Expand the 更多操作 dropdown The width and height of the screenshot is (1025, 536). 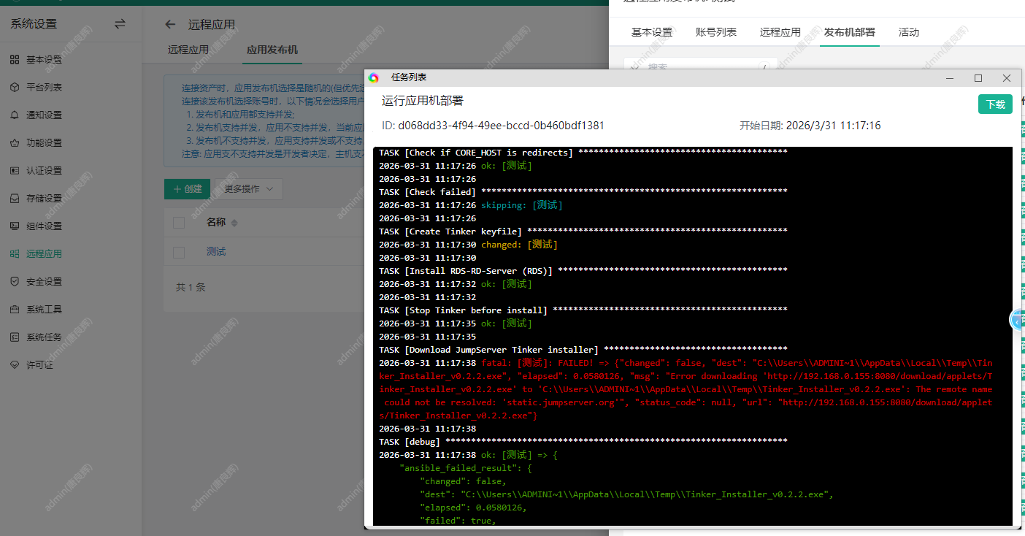tap(249, 189)
